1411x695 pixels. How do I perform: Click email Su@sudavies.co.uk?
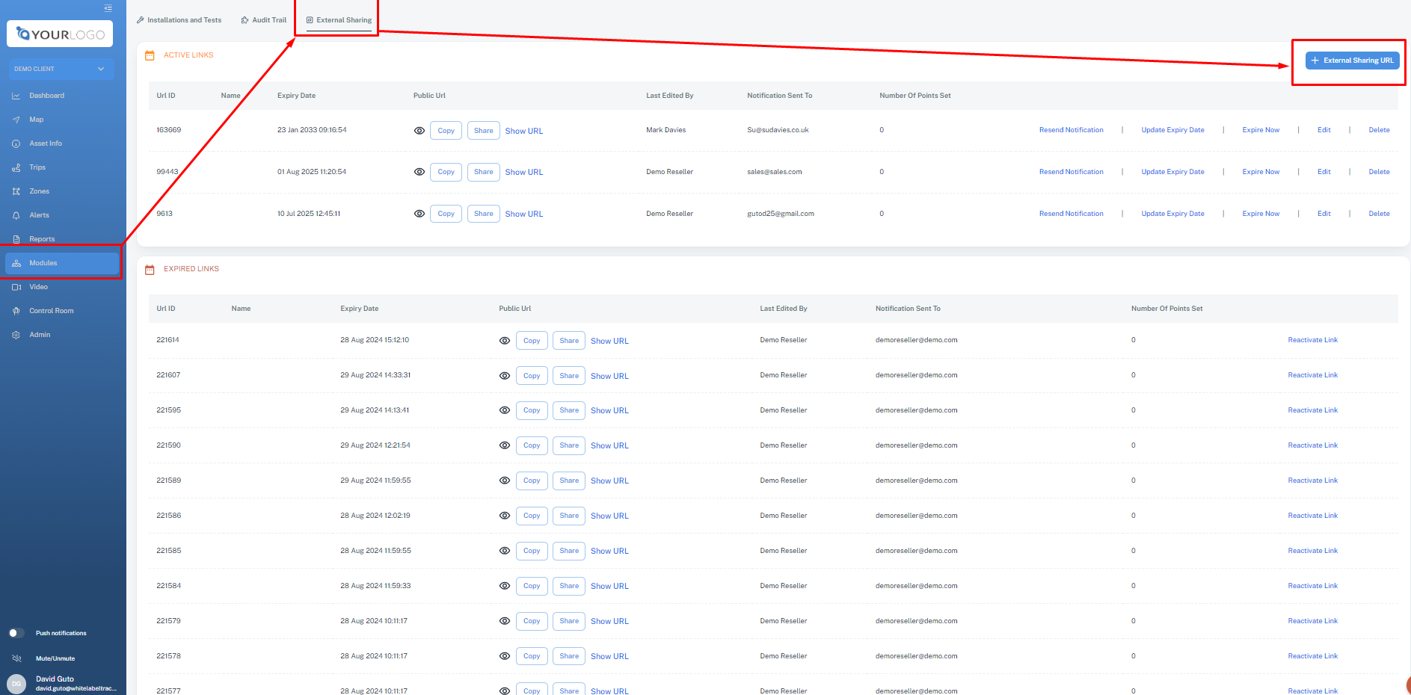tap(778, 130)
